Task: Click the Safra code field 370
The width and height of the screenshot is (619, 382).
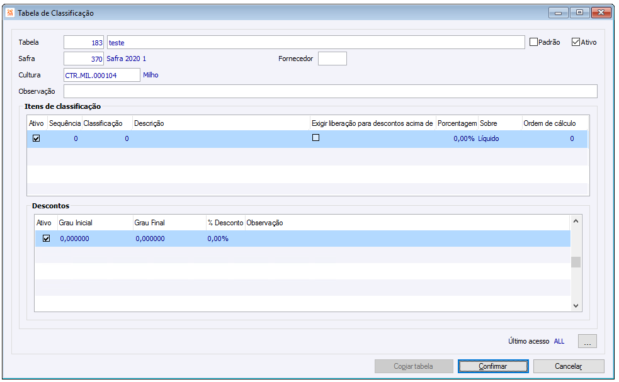Action: tap(84, 59)
